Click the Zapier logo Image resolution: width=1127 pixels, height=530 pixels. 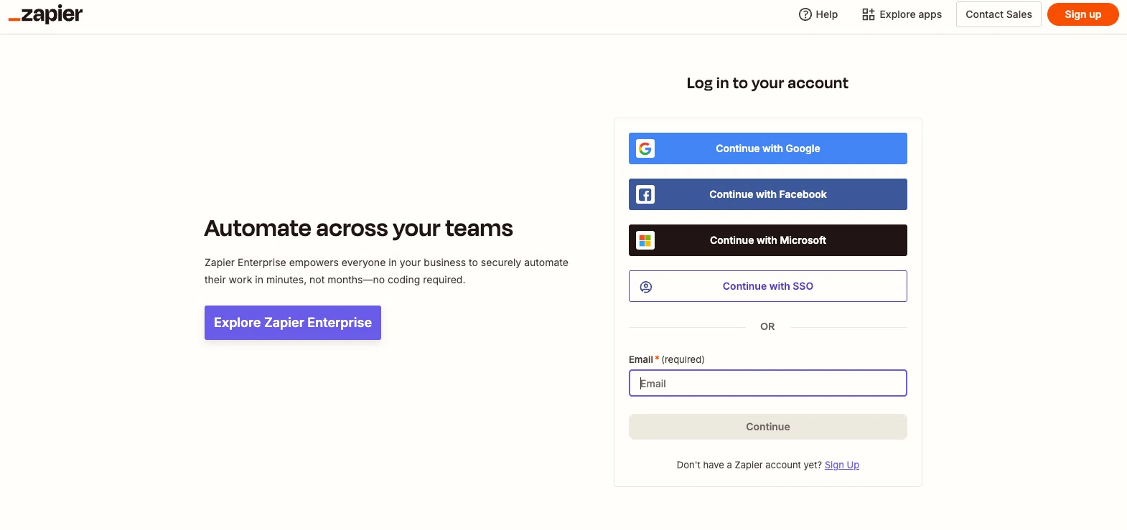tap(45, 14)
